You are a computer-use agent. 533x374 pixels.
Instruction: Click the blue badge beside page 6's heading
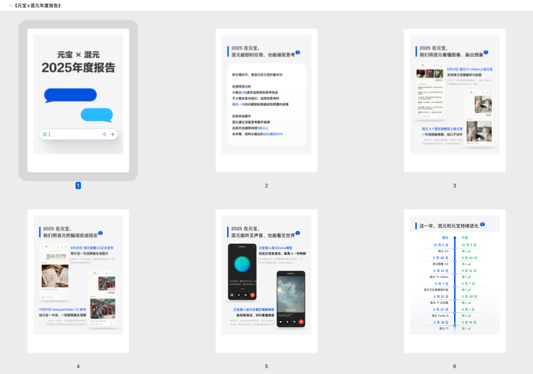(482, 224)
